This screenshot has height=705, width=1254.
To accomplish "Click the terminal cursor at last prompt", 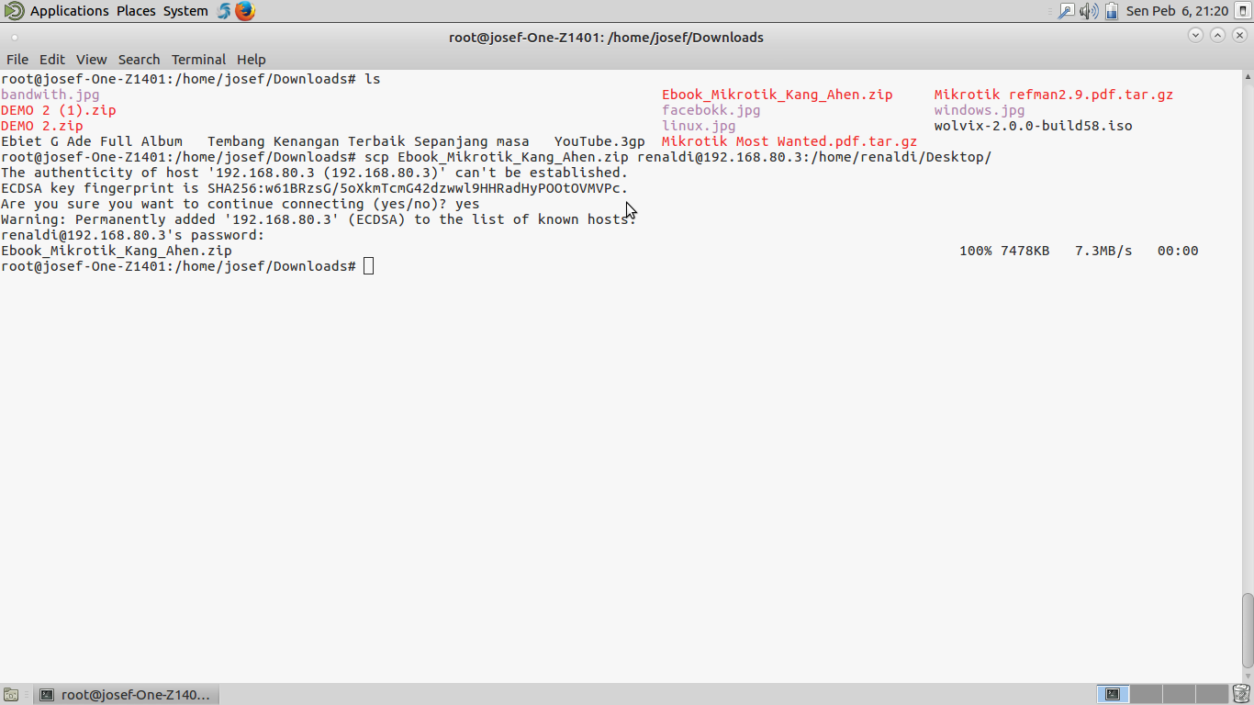I will [x=368, y=266].
